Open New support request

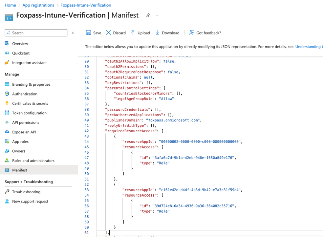[30, 201]
